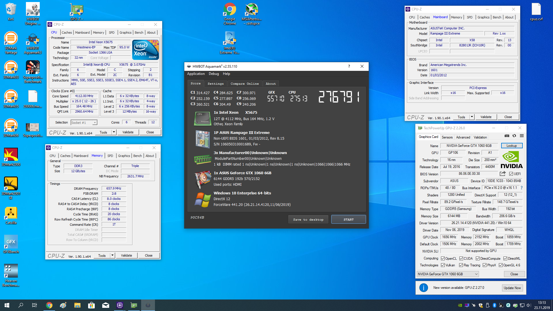Open the GPU selector dropdown in GPU-Z
Viewport: 553px width, 311px height.
click(448, 274)
